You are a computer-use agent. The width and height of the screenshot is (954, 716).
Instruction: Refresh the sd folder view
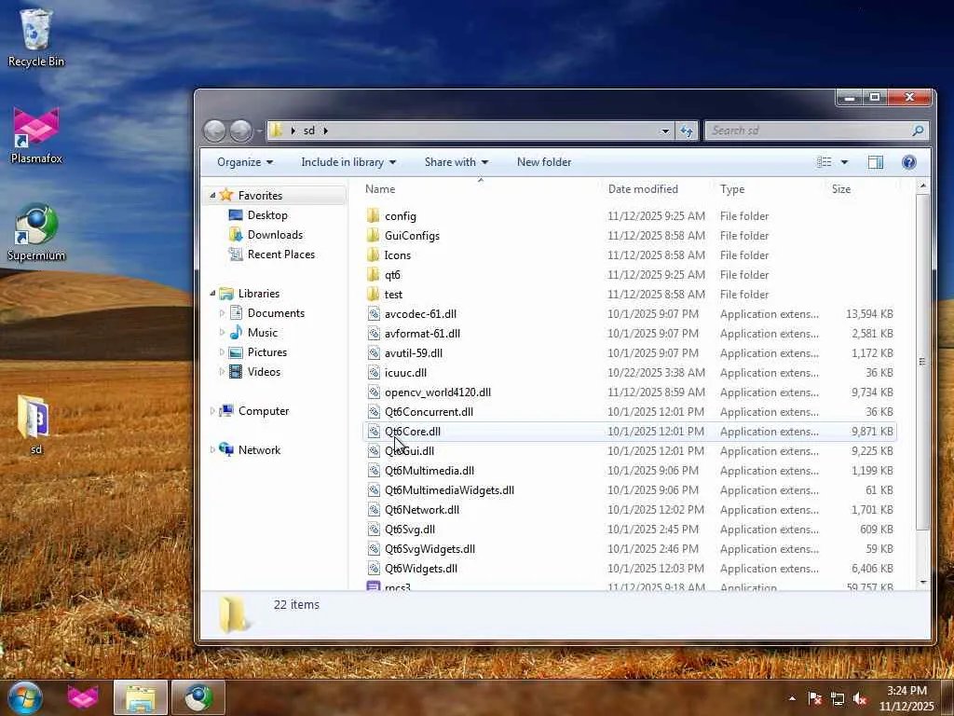687,131
